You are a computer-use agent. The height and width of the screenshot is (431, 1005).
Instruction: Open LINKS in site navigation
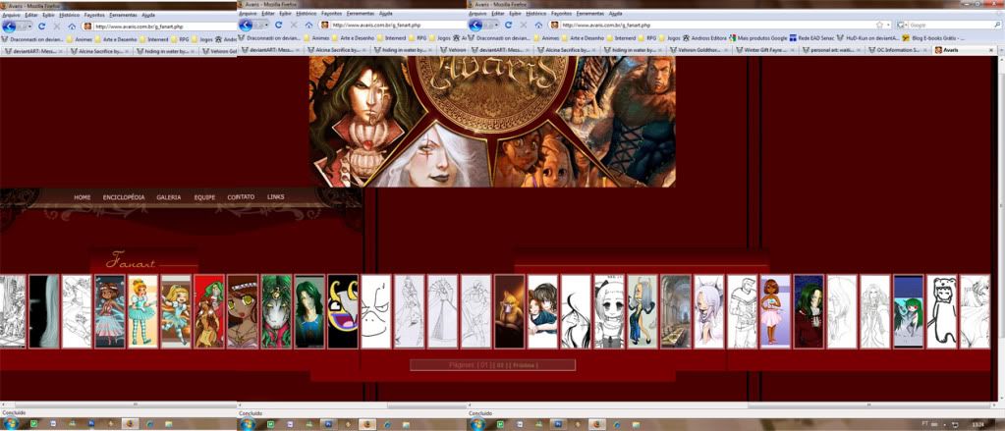[276, 197]
